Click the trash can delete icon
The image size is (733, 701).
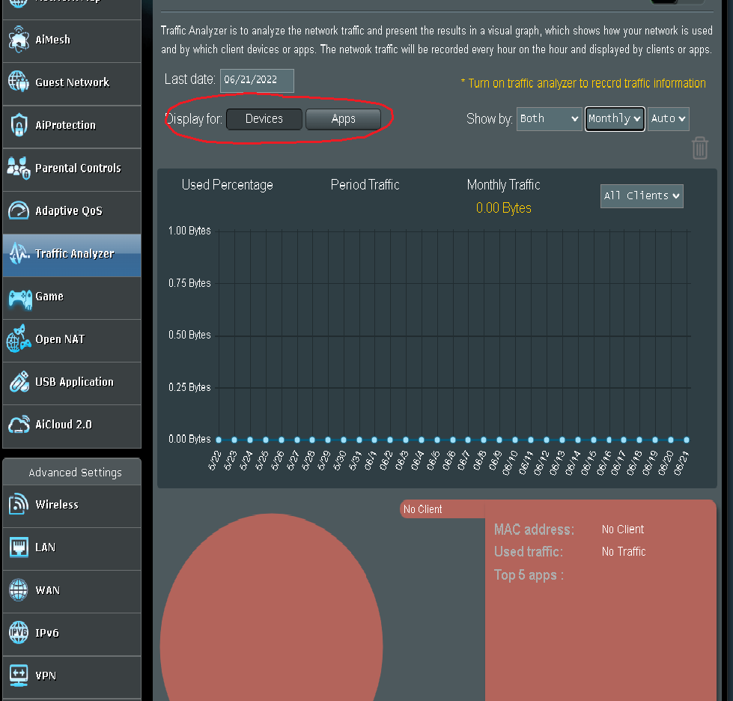coord(700,148)
